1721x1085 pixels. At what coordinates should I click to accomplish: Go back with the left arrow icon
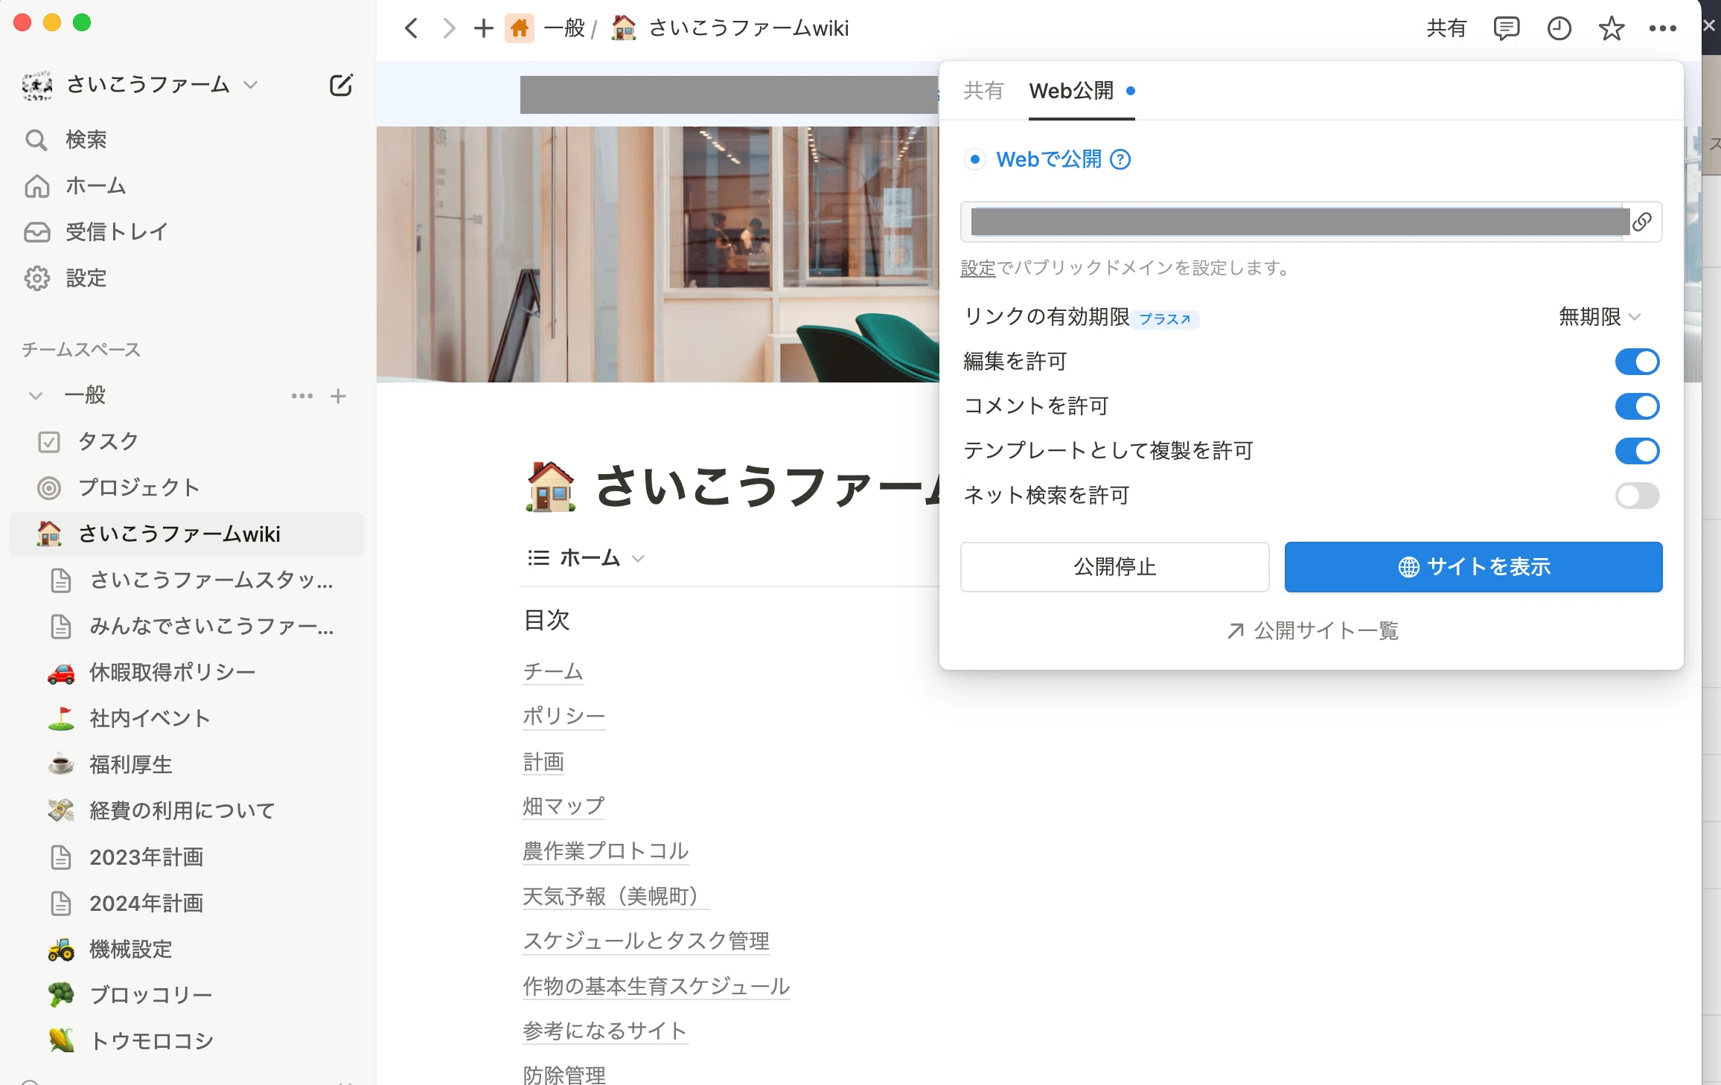click(x=412, y=29)
